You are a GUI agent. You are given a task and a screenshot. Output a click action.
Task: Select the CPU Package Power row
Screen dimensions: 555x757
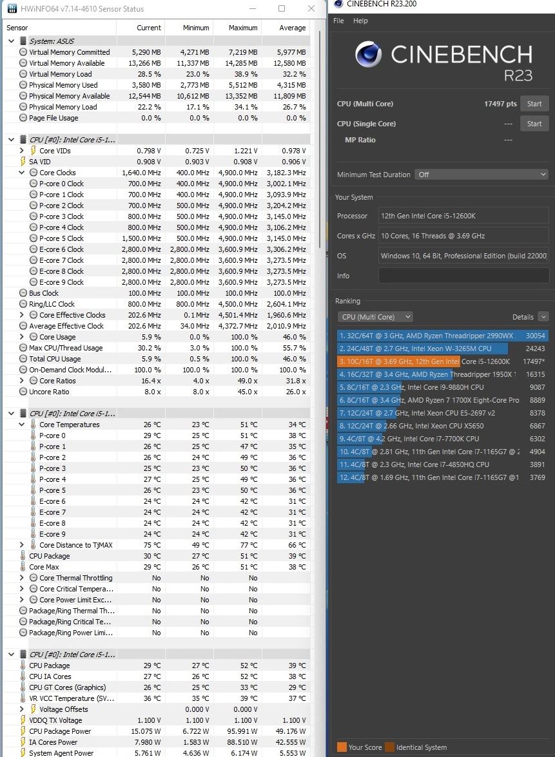(x=157, y=731)
